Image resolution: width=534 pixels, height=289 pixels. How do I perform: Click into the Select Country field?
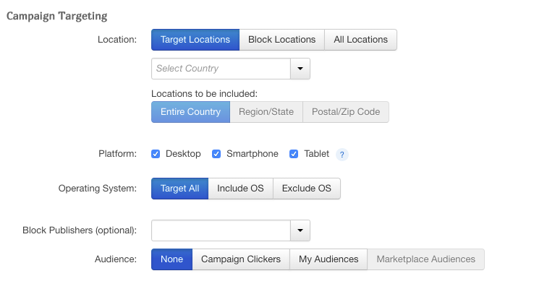[221, 69]
